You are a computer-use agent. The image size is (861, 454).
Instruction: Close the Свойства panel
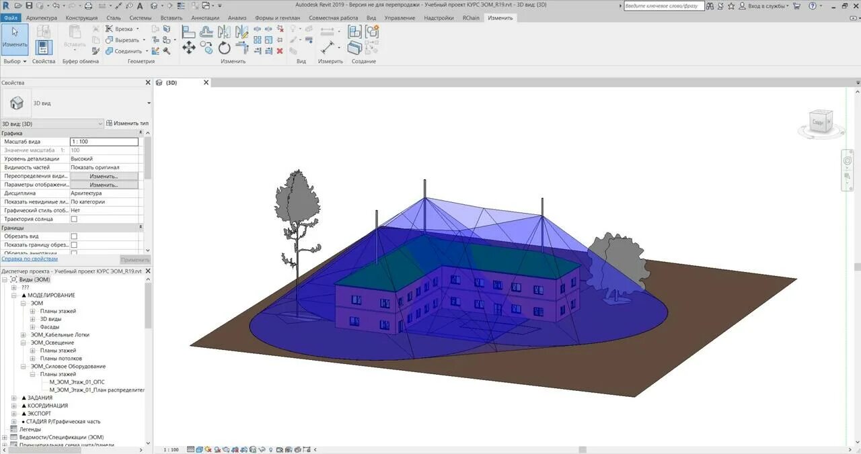(x=148, y=83)
